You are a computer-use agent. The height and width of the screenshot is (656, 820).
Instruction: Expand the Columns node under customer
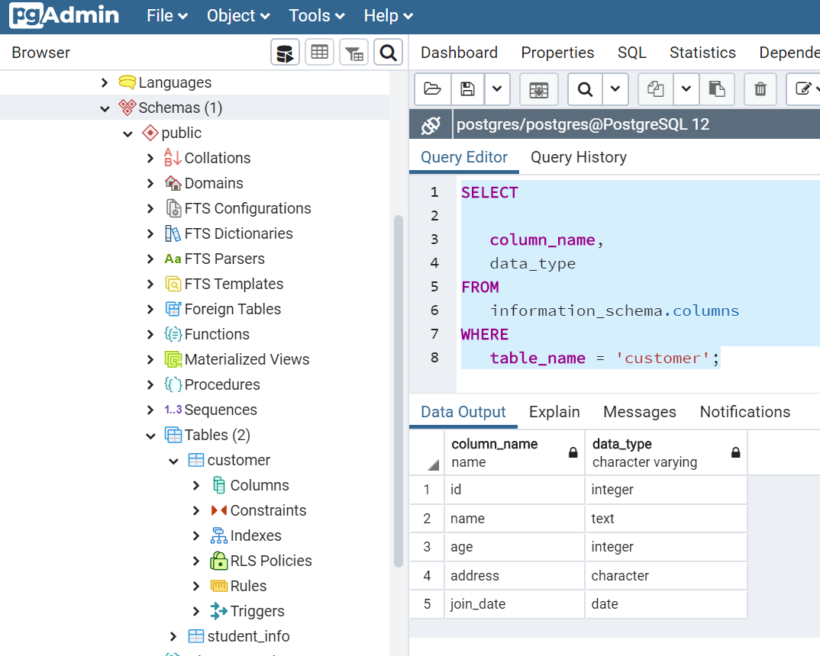(196, 486)
